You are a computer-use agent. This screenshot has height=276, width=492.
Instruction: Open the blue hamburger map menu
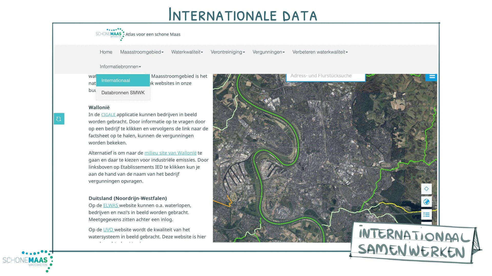coord(432,76)
